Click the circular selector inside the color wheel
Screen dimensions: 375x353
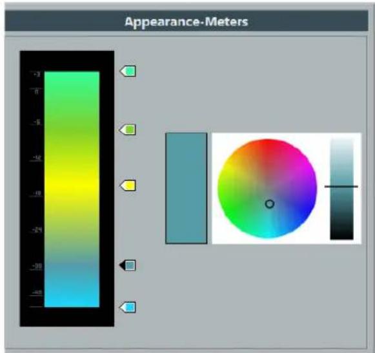[270, 204]
